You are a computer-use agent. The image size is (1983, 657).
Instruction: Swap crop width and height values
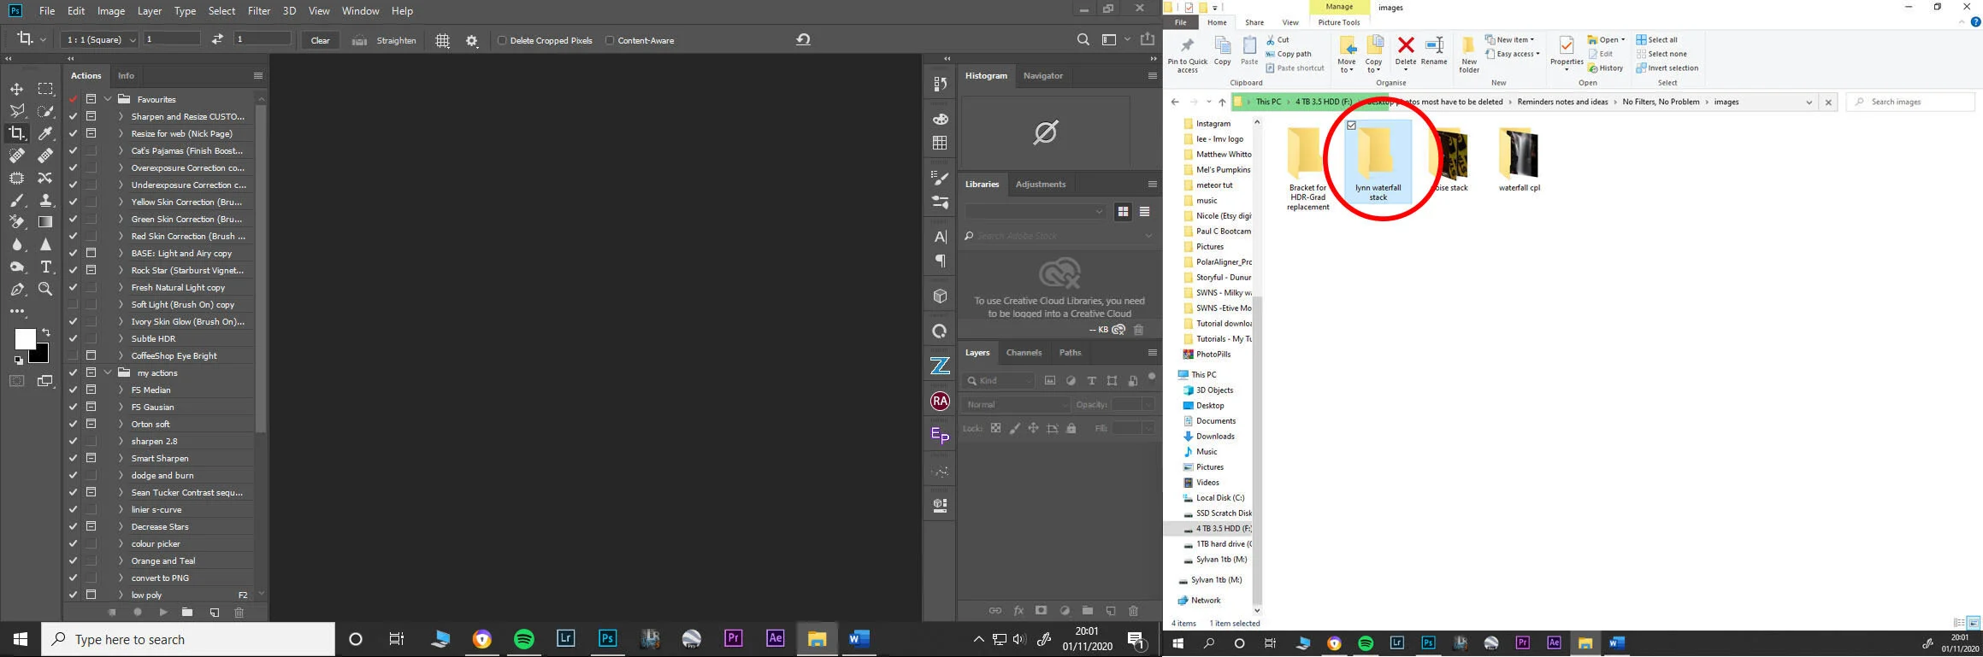pos(217,39)
